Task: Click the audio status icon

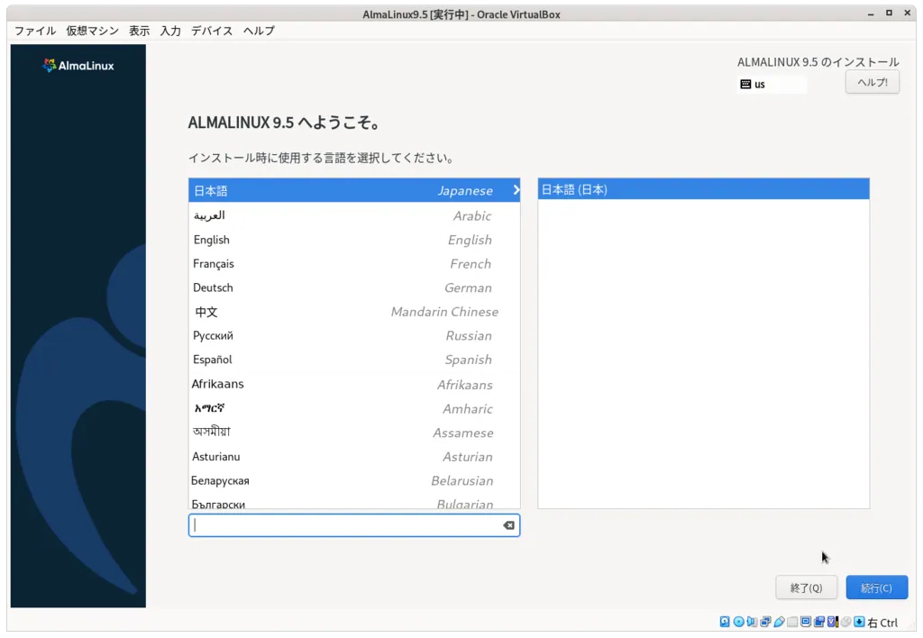Action: click(x=751, y=622)
